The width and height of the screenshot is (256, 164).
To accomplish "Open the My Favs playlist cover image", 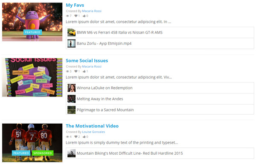I will coord(32,22).
